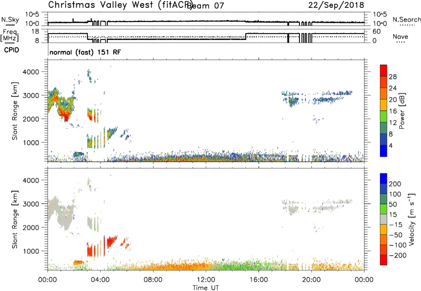Click the light green 12–16 dB power swatch
The image size is (421, 291).
(x=384, y=117)
